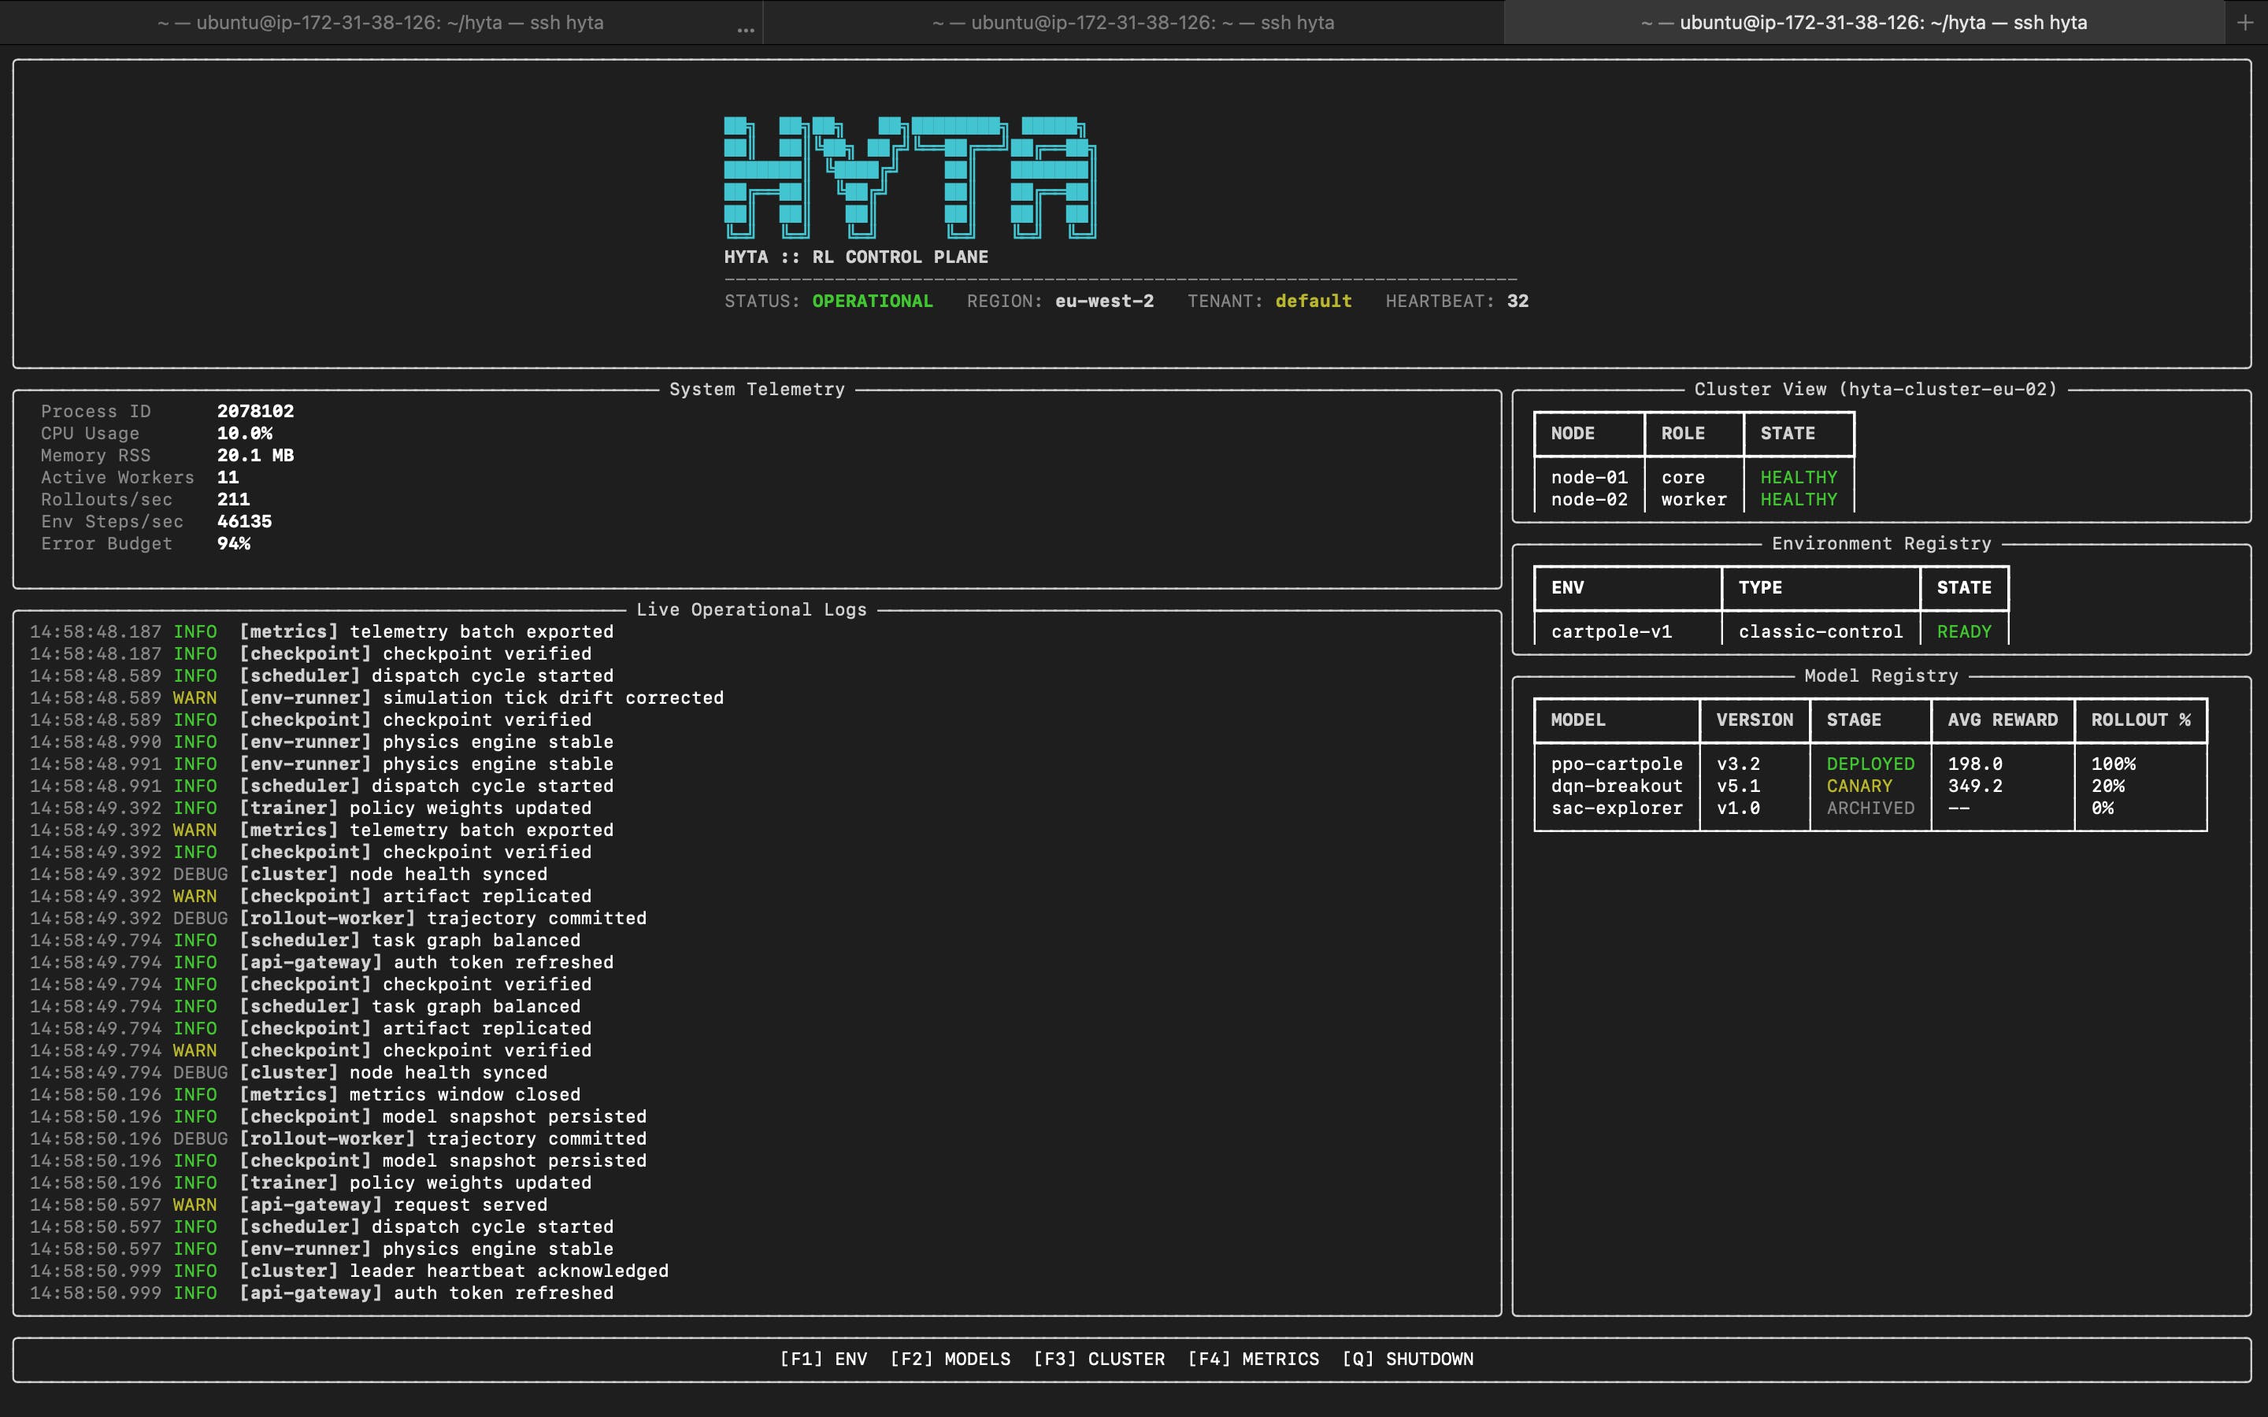Screen dimensions: 2268x1417
Task: Open the [F2] MODELS view
Action: coord(950,1359)
